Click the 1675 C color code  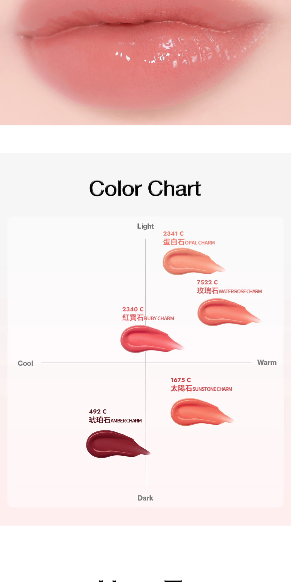tap(181, 380)
